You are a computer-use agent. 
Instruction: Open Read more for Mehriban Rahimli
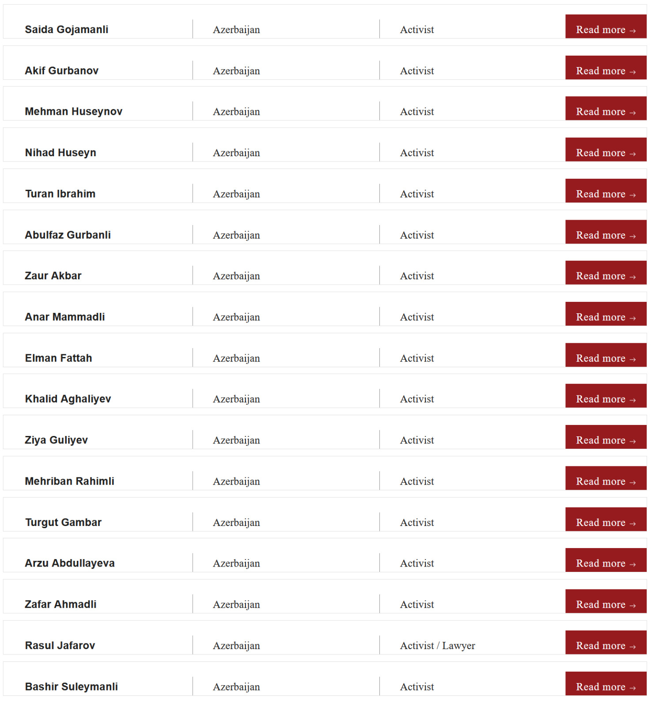(x=605, y=479)
